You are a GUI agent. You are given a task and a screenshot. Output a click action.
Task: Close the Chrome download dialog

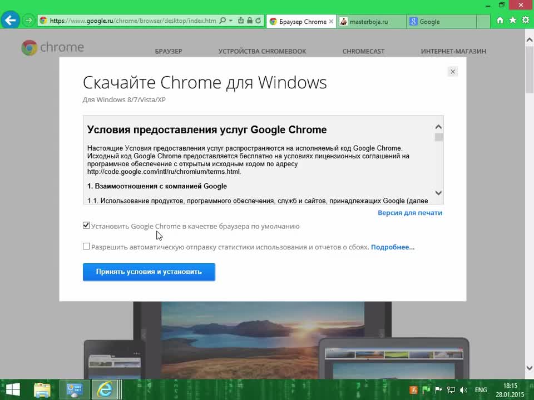tap(453, 72)
